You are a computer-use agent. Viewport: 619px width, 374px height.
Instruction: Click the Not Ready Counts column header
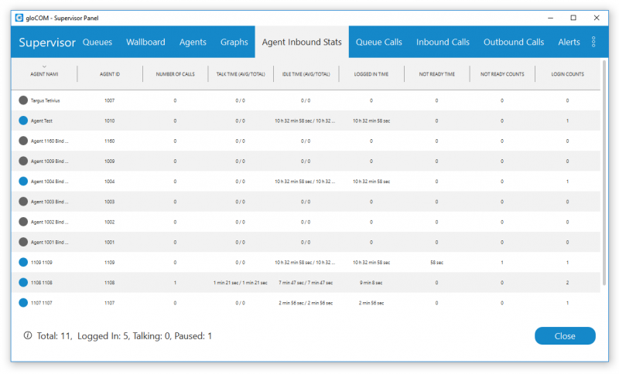click(x=502, y=74)
